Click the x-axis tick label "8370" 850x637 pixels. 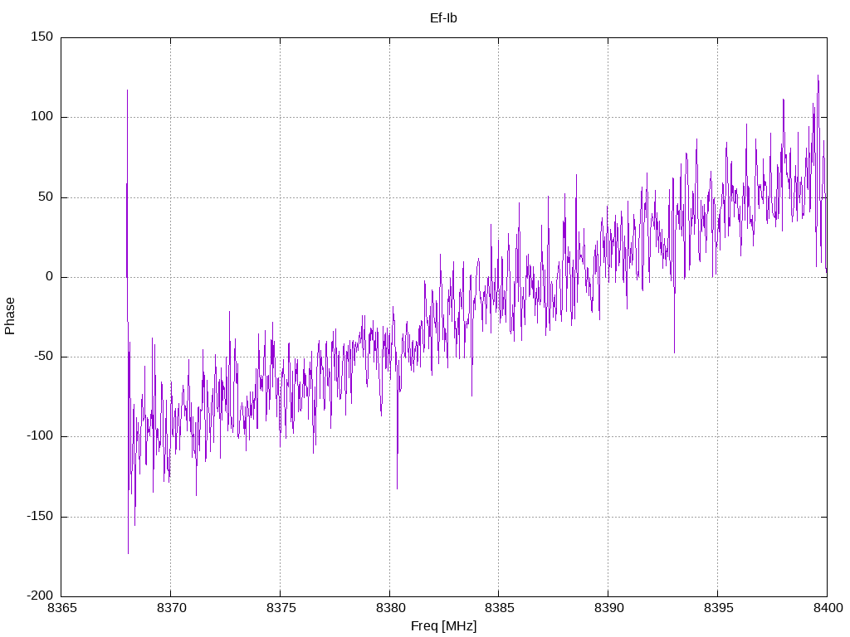[x=171, y=608]
